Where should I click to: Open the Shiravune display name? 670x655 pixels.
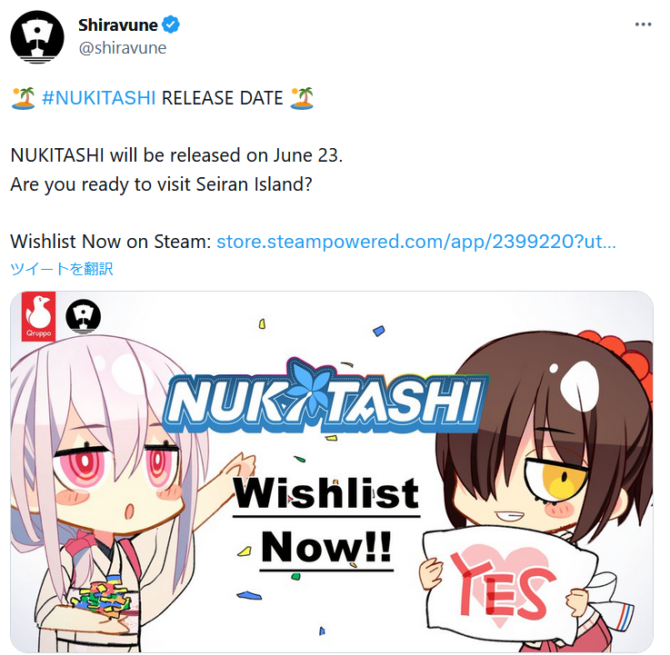coord(118,25)
